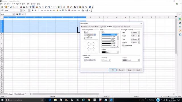
Task: Open the Borders toolbar dropdown
Action: pyautogui.click(x=81, y=10)
